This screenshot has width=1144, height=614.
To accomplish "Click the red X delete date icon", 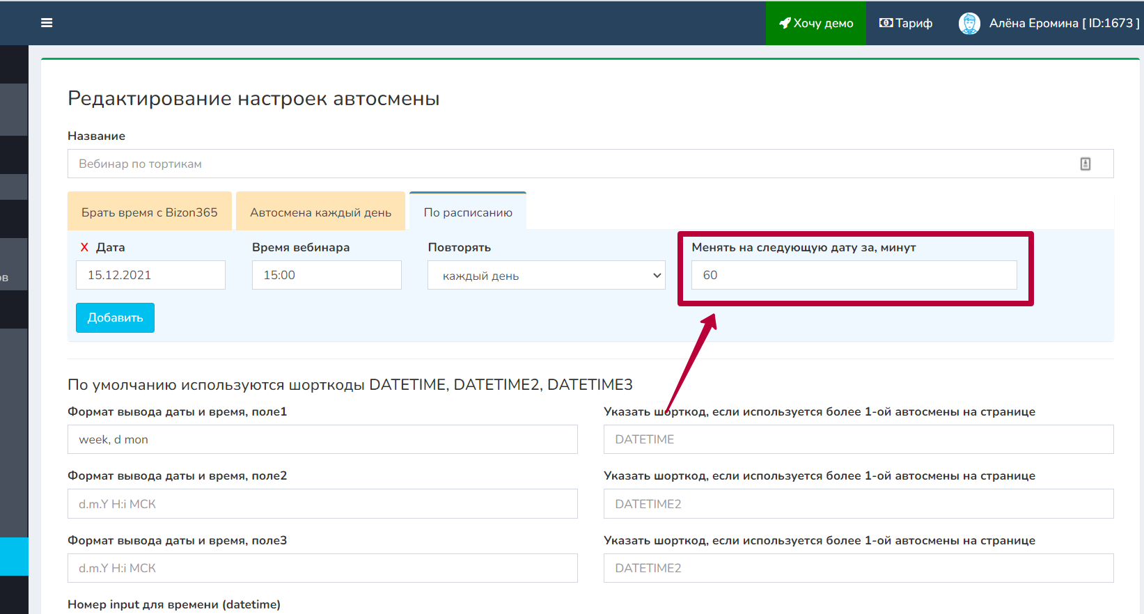I will tap(84, 247).
